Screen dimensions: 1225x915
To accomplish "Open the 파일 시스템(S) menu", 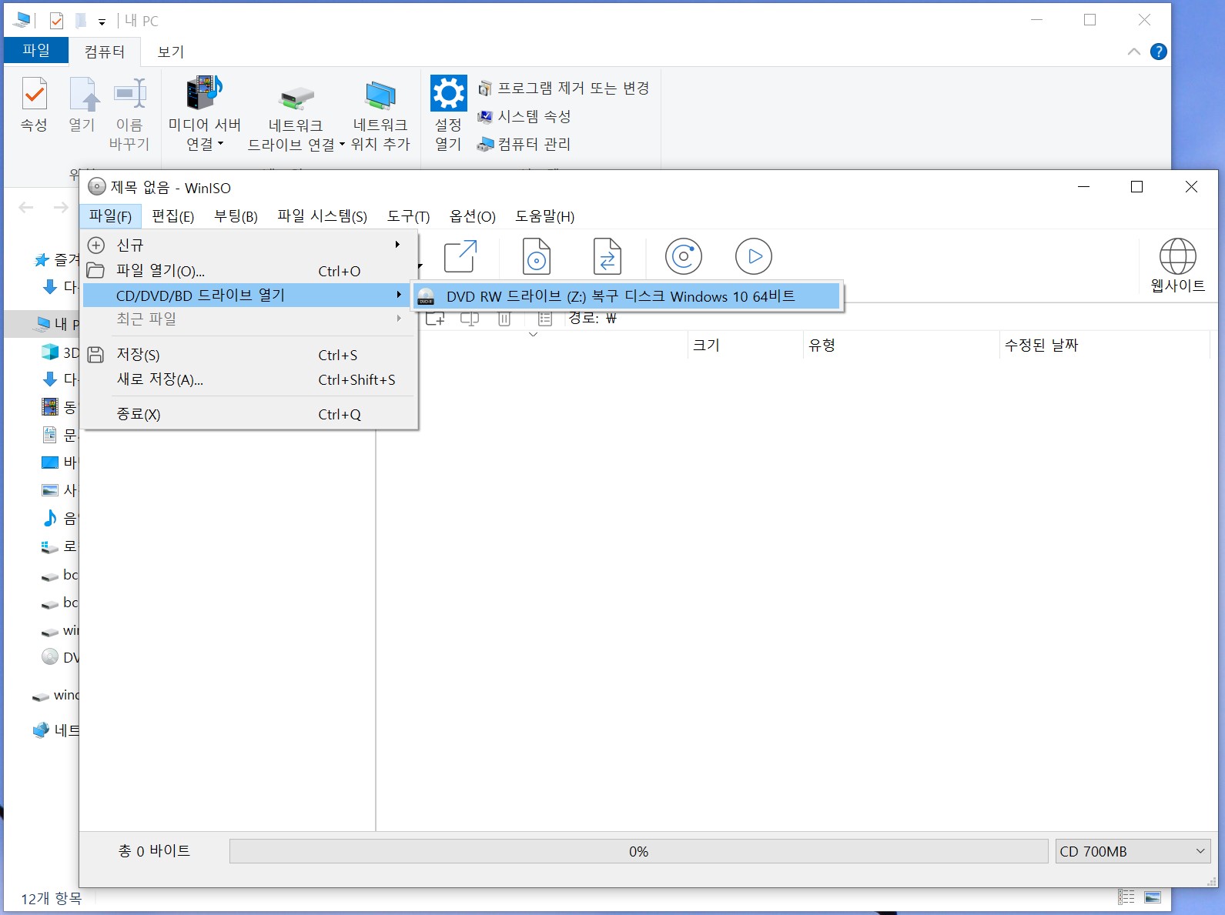I will tap(322, 216).
